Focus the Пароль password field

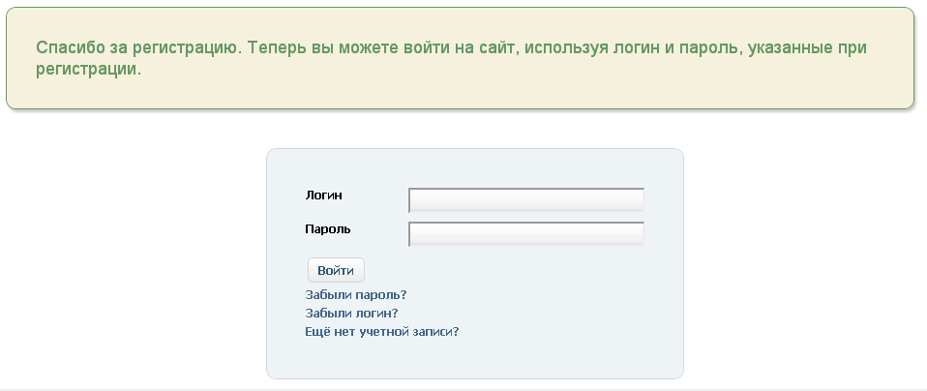tap(526, 234)
